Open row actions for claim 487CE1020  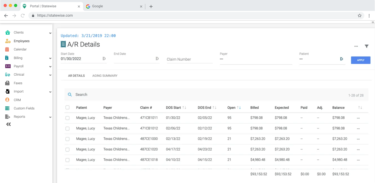358,150
